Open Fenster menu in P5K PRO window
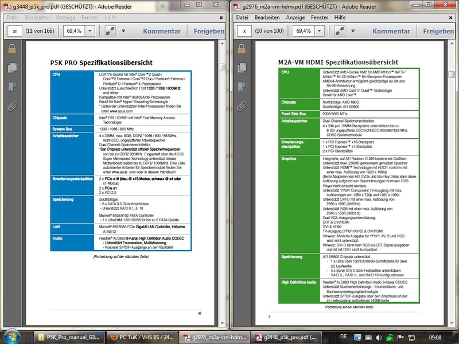This screenshot has height=344, width=459. [90, 18]
